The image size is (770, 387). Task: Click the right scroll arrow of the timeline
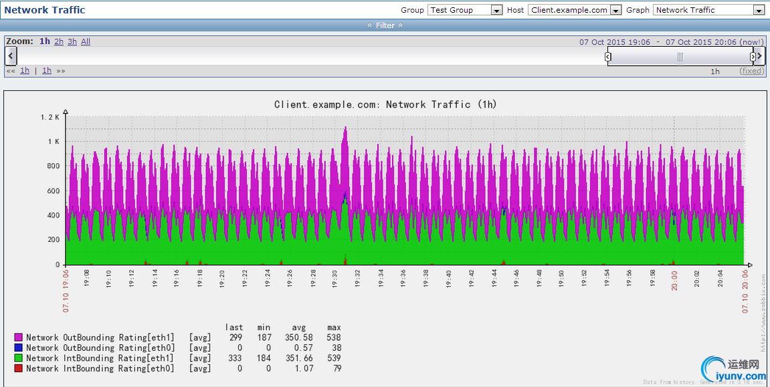(759, 56)
